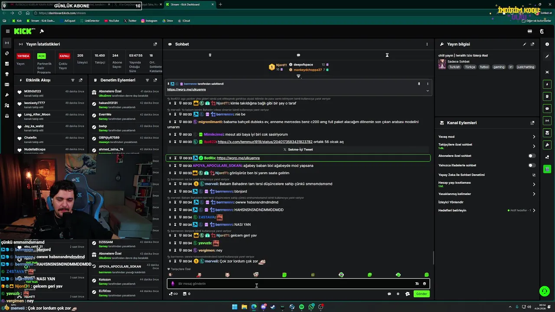The height and width of the screenshot is (312, 555).
Task: Click İzleyici Yönlendir action
Action: 451,202
